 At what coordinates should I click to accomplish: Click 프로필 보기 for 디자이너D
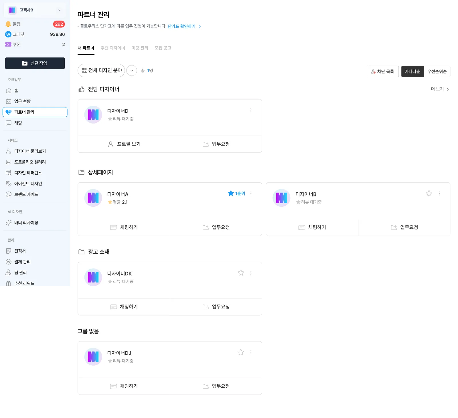(124, 144)
